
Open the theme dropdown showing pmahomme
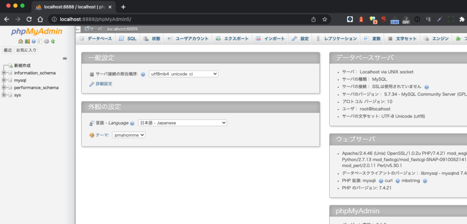(129, 135)
